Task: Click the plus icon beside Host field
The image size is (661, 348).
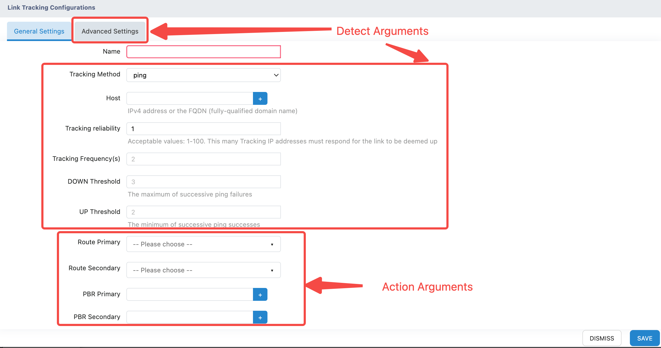Action: (260, 99)
